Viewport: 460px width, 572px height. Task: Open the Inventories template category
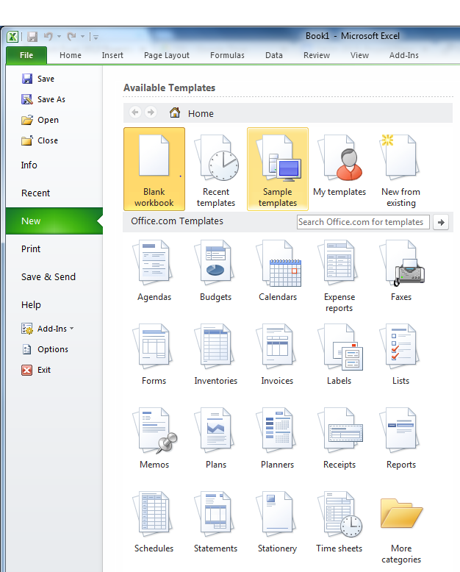pos(216,355)
